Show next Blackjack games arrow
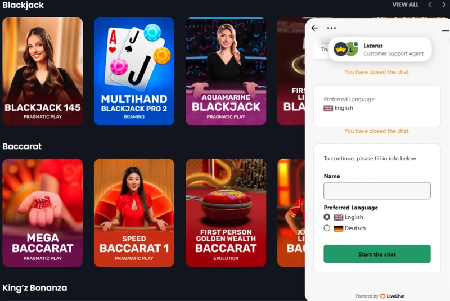450x301 pixels. (x=444, y=5)
